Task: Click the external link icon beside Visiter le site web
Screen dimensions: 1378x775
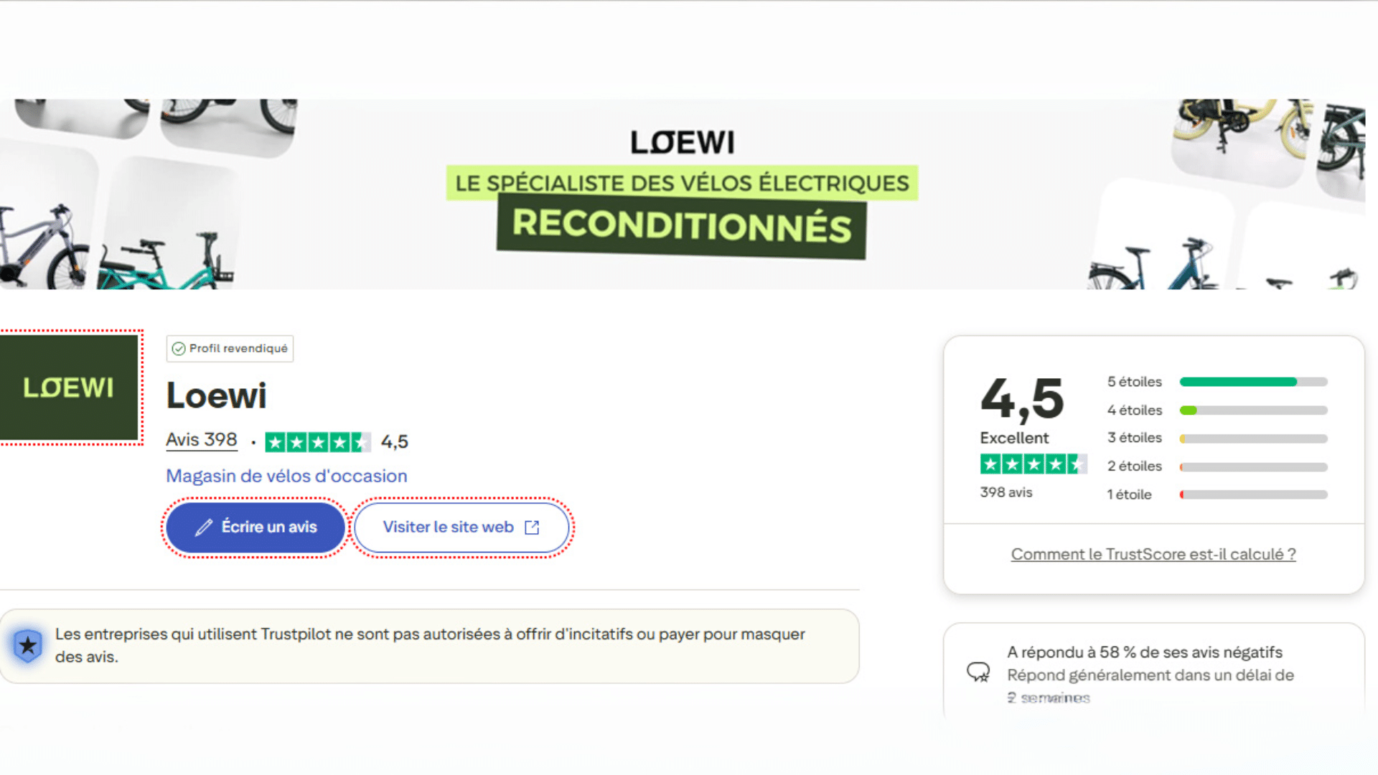Action: 532,527
